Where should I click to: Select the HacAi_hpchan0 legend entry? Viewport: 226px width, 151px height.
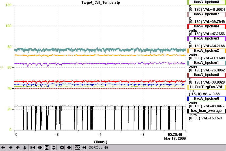(207, 99)
